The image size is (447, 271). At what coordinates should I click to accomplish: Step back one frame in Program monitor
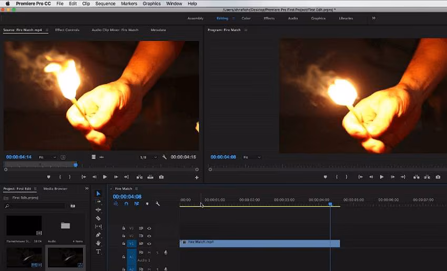371,177
